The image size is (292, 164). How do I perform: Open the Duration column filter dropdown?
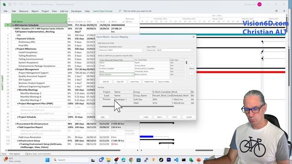(x=84, y=22)
